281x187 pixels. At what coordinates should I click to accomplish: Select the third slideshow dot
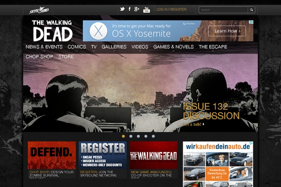coord(138,136)
